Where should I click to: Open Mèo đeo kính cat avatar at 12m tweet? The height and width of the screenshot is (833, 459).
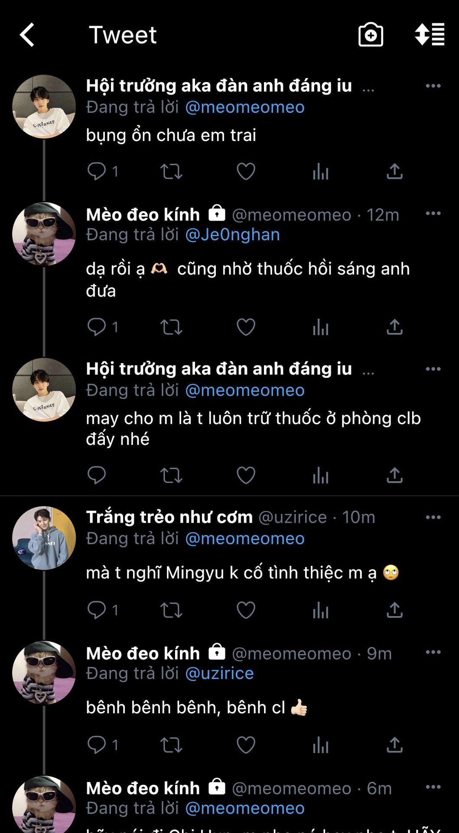[x=44, y=234]
